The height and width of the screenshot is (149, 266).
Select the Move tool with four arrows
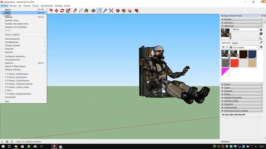(57, 11)
